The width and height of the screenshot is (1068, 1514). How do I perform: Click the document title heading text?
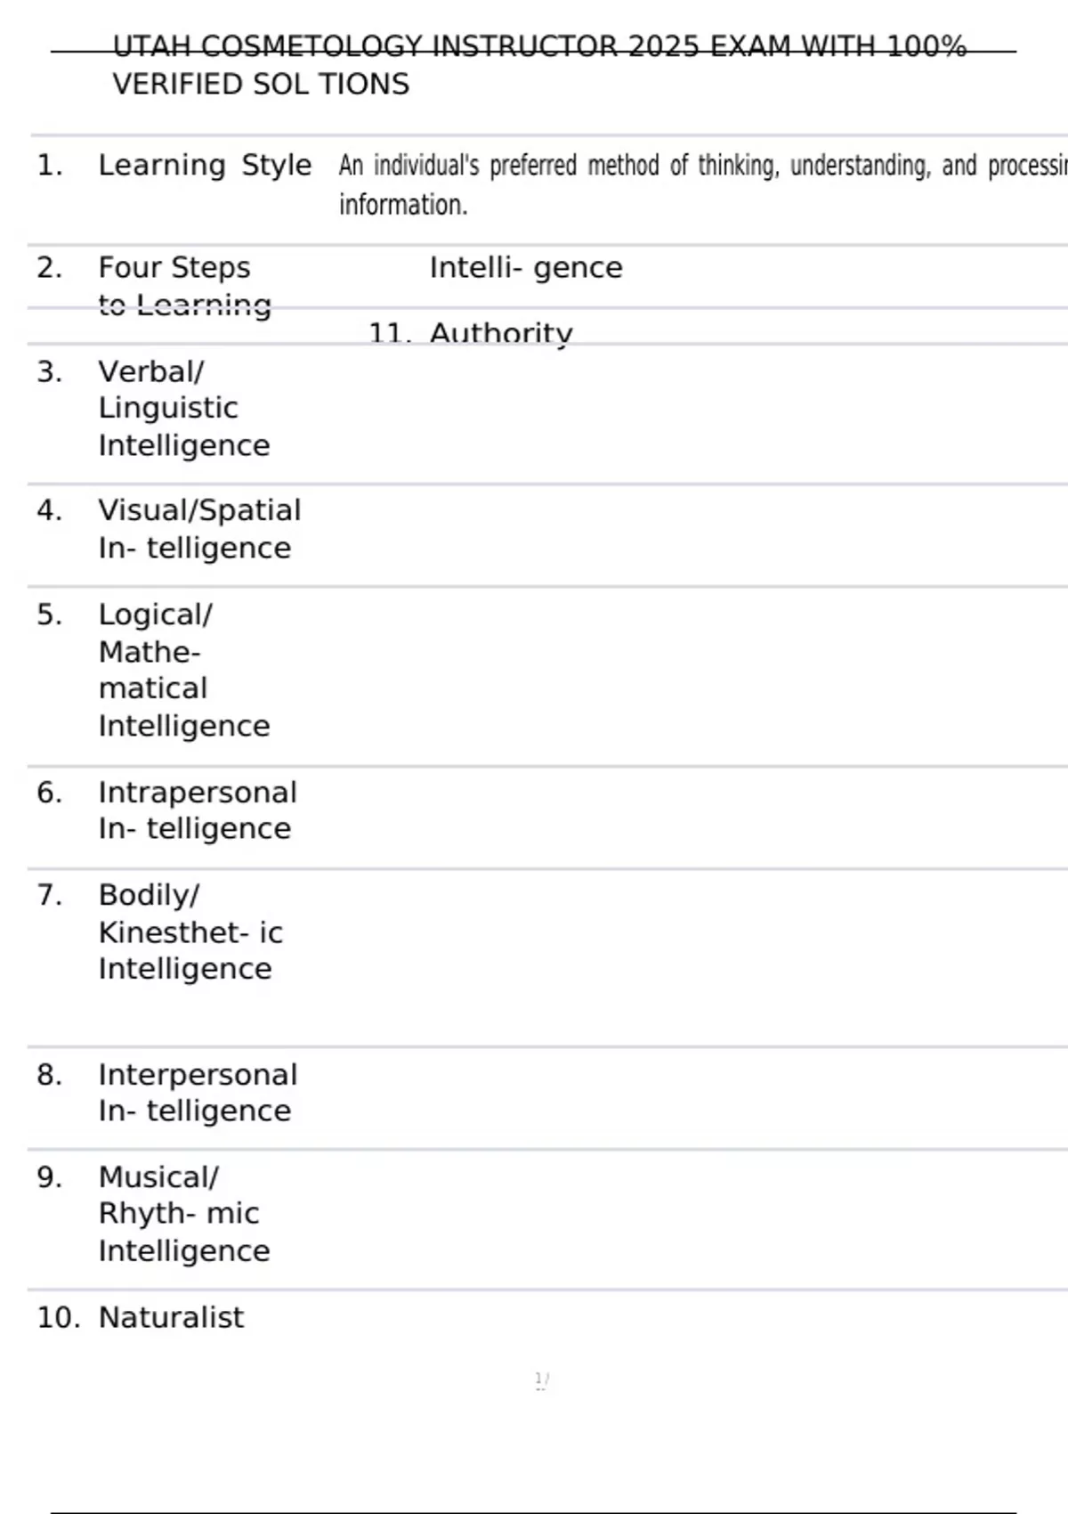[538, 64]
